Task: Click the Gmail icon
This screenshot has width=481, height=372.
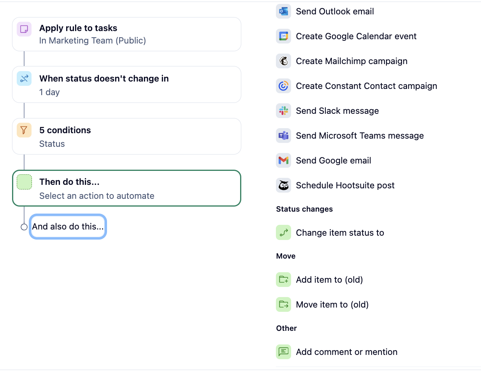Action: [284, 161]
